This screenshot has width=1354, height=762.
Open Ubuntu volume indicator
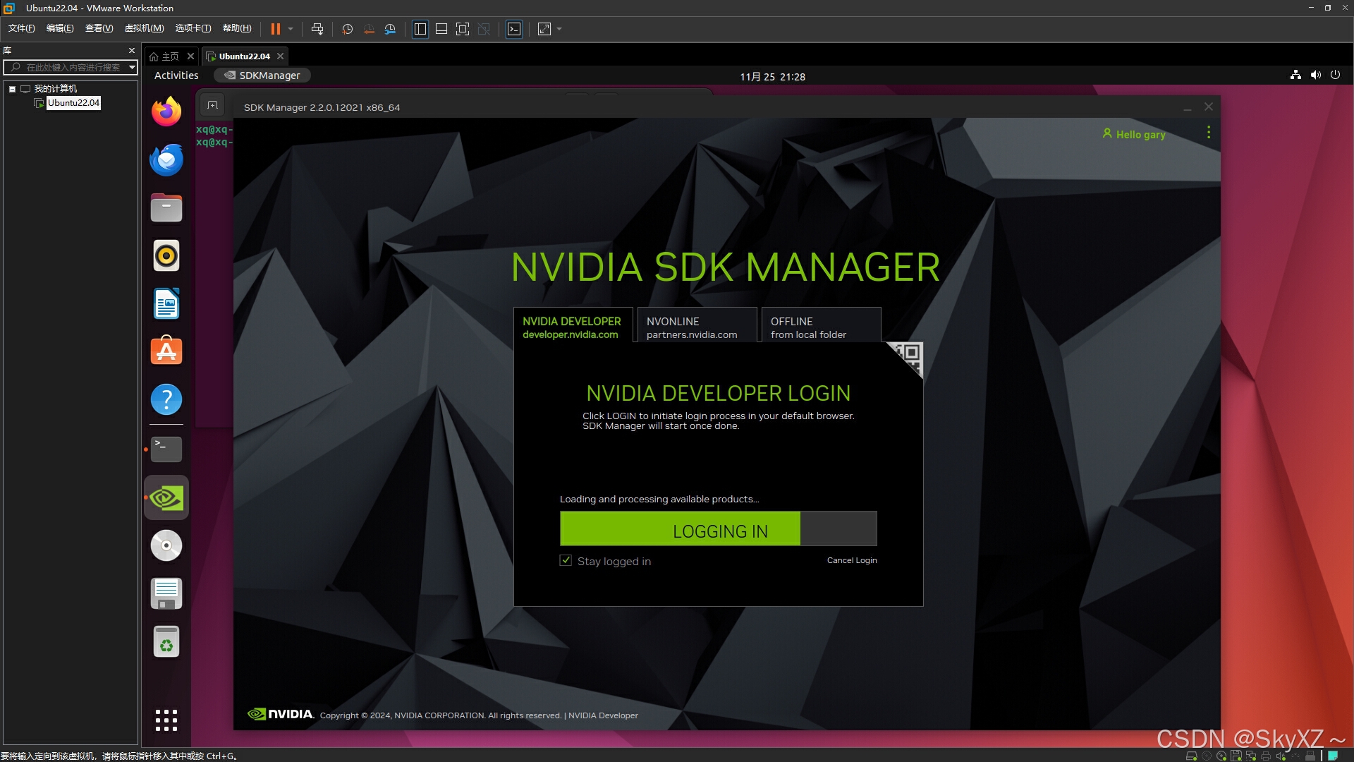1315,75
